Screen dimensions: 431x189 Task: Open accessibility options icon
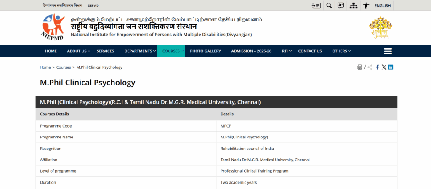click(366, 5)
